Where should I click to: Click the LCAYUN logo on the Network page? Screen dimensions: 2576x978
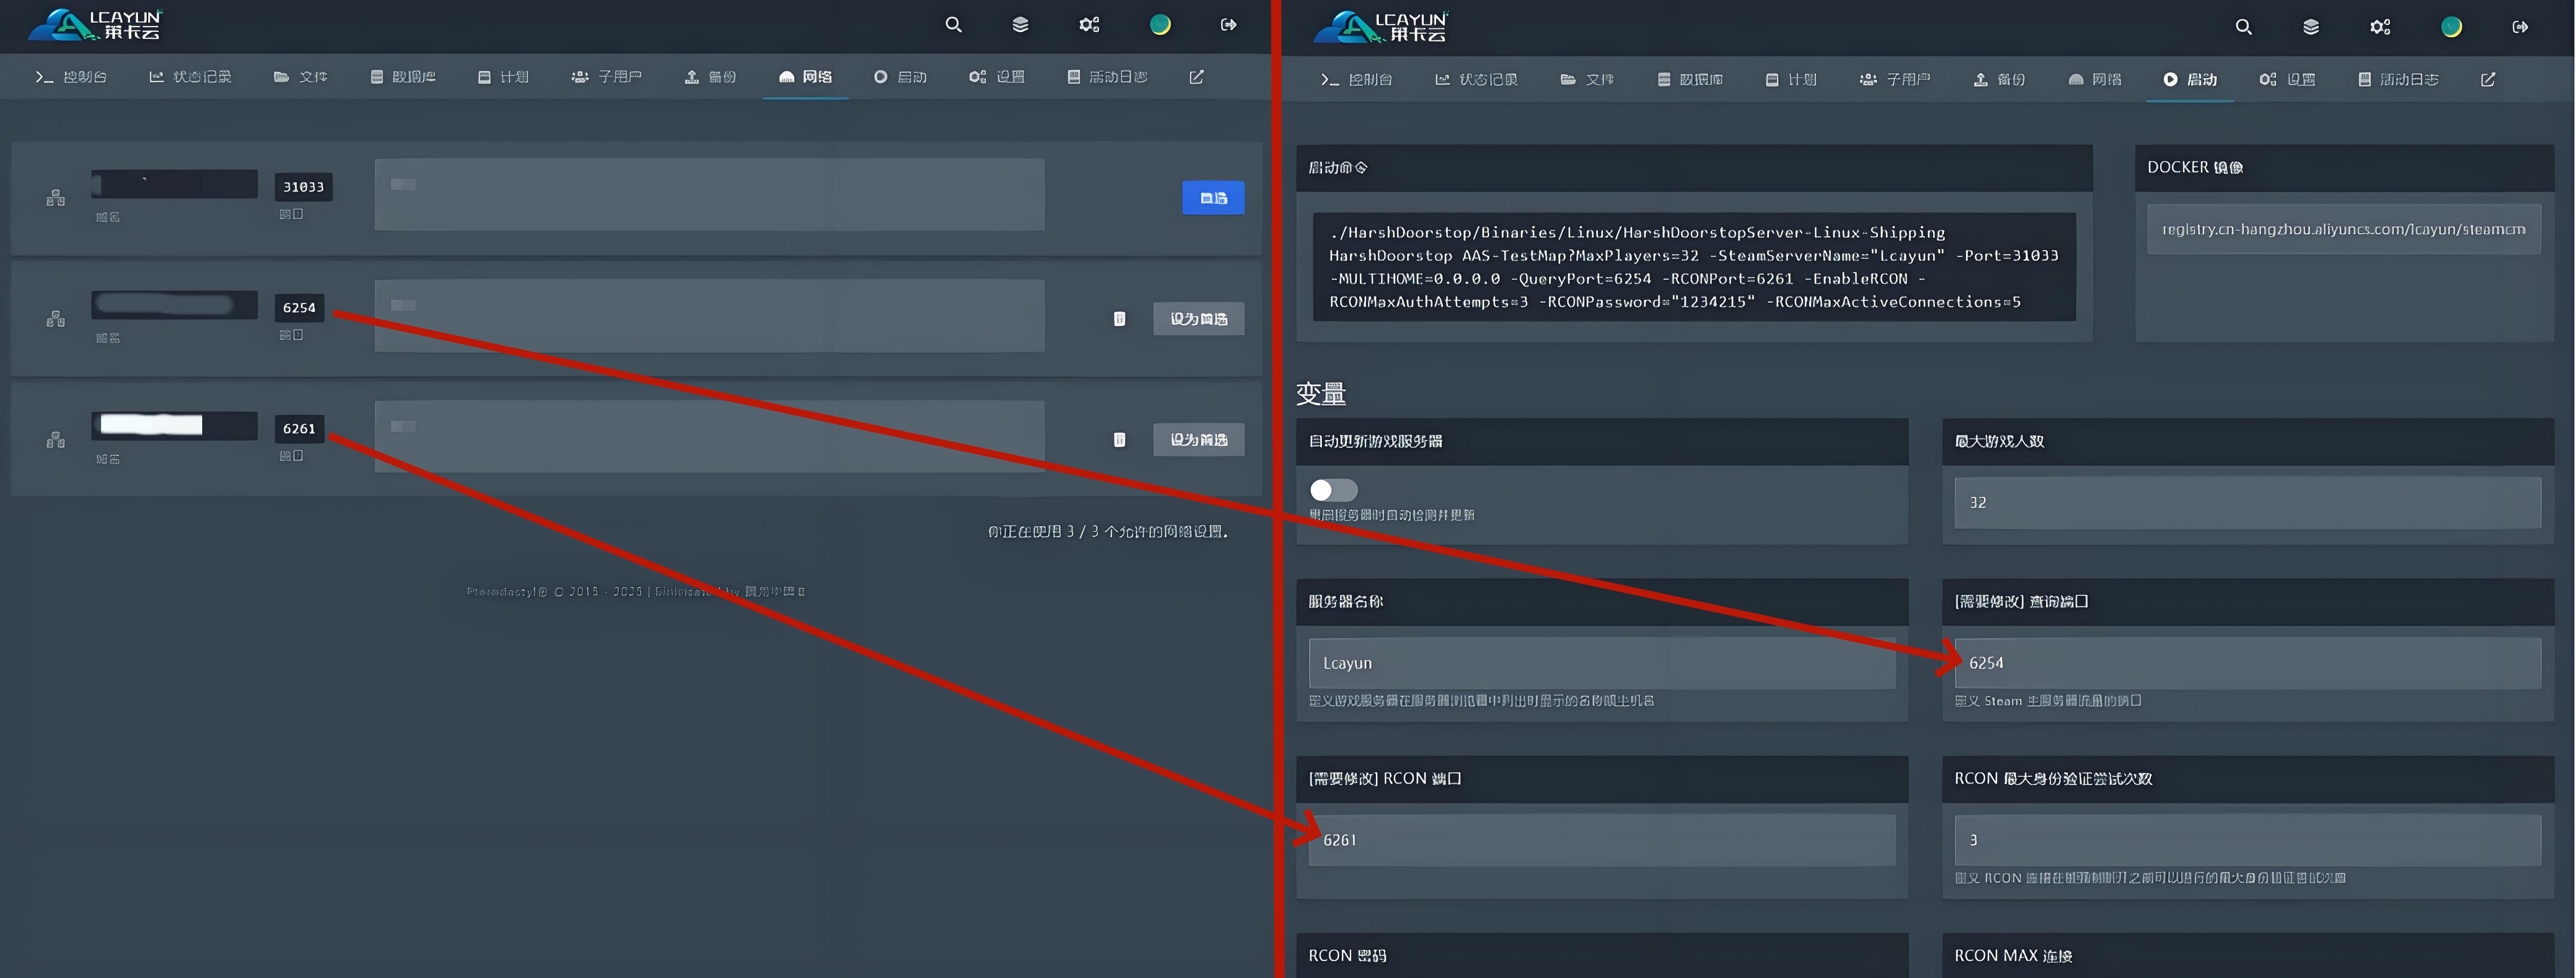(x=95, y=25)
